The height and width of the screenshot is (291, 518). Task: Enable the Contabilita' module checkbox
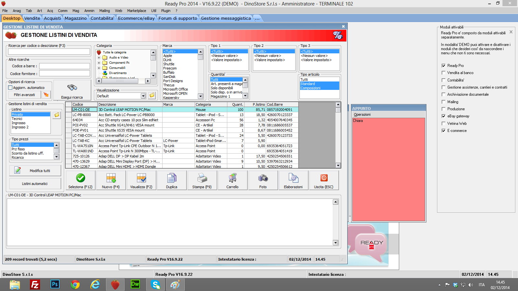(444, 80)
